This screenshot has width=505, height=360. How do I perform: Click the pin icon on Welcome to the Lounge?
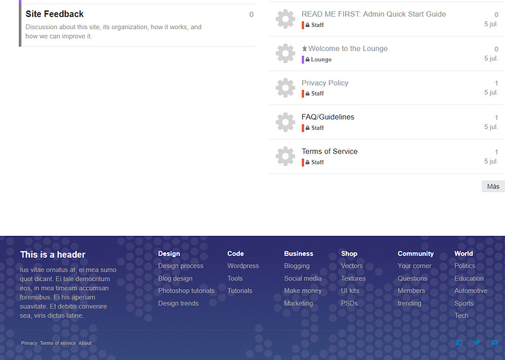tap(304, 48)
